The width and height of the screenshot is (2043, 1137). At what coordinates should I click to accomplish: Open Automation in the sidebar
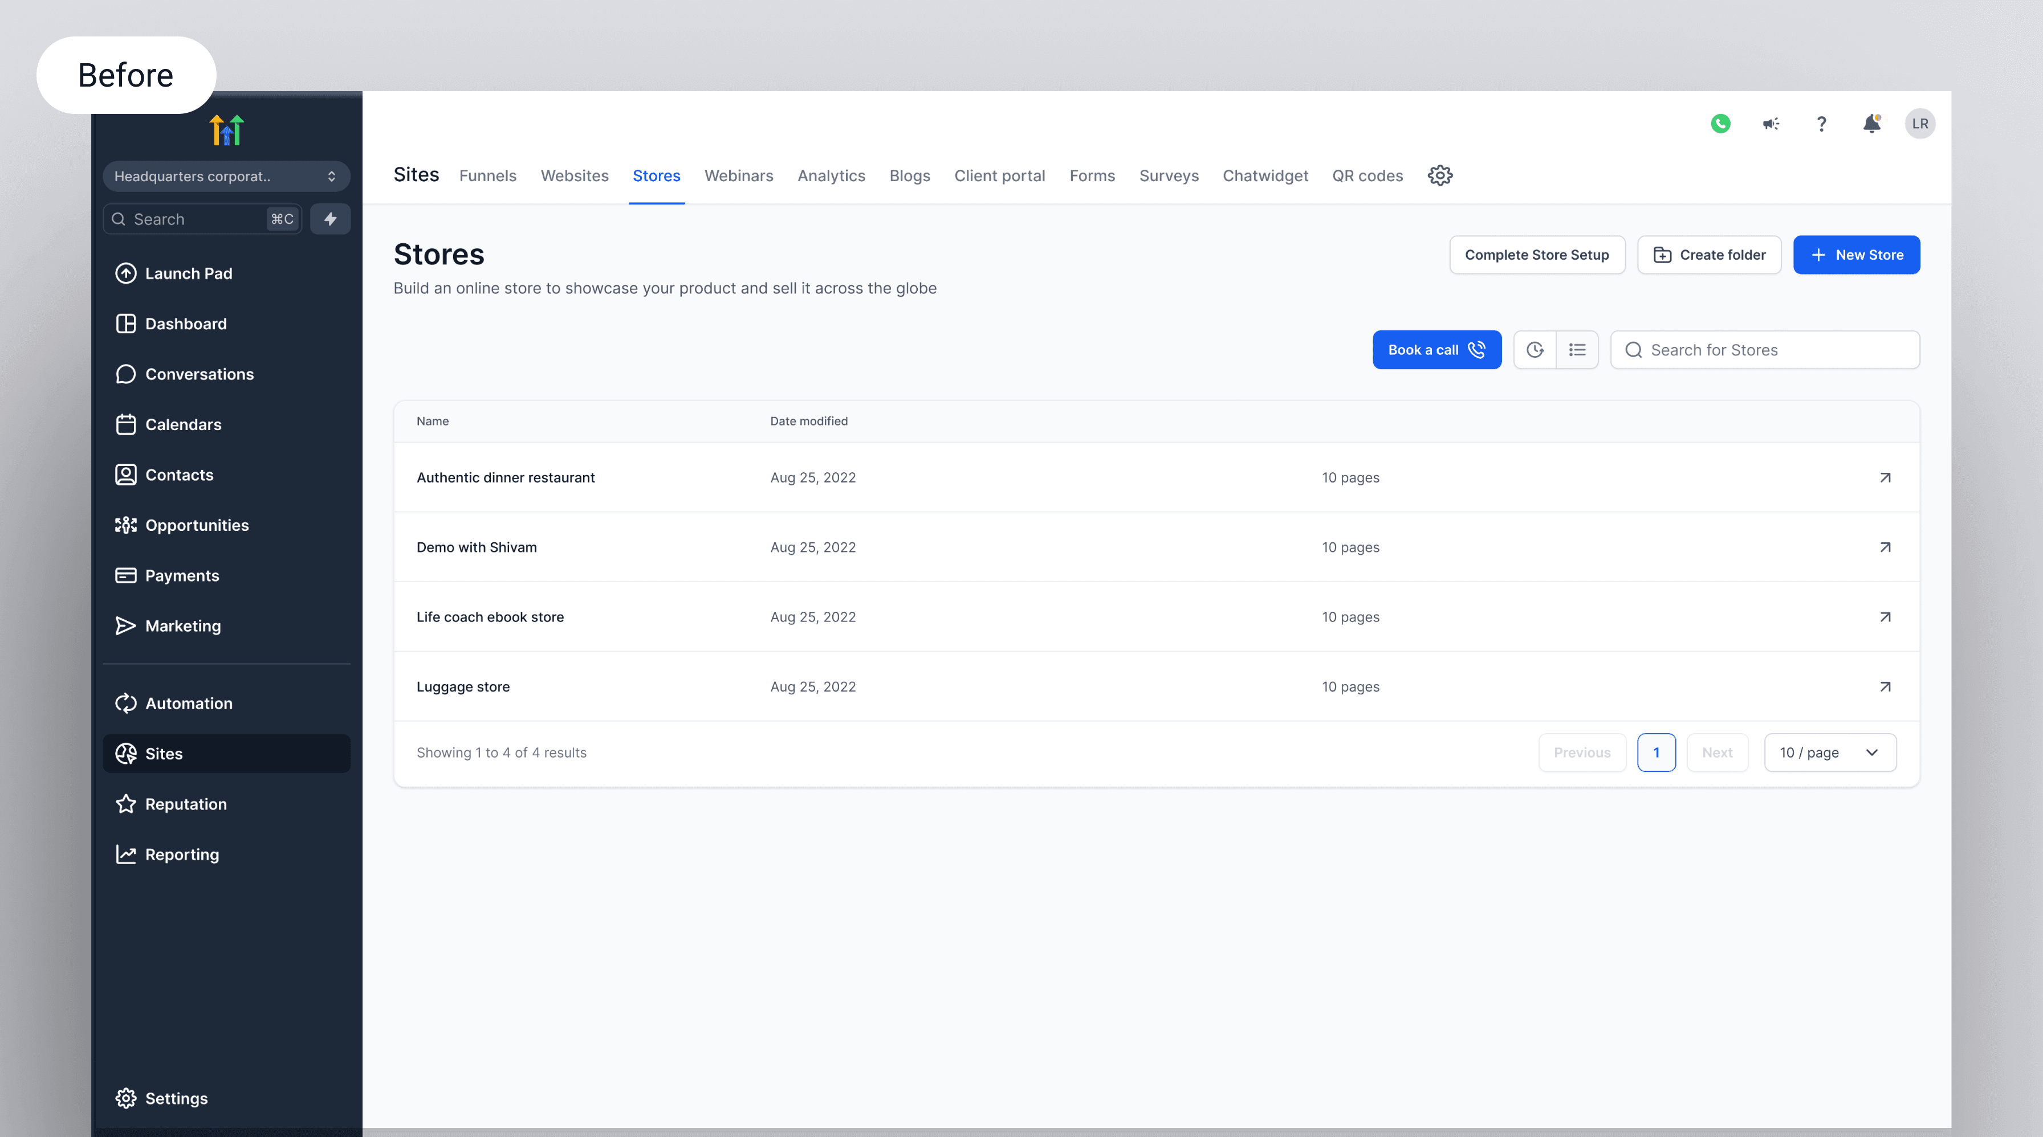189,703
